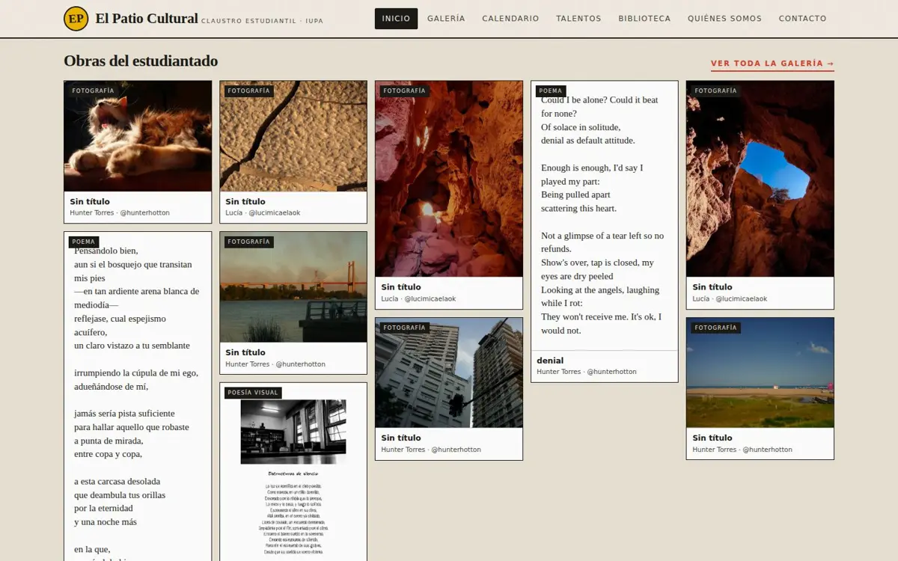Image resolution: width=898 pixels, height=561 pixels.
Task: Open the beach landscape photo
Action: point(760,373)
